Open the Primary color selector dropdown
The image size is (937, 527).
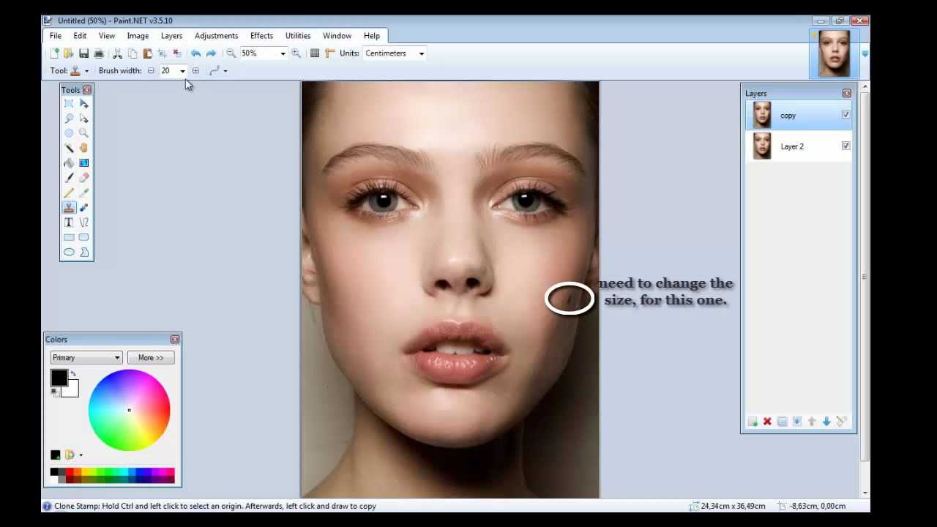pyautogui.click(x=86, y=358)
